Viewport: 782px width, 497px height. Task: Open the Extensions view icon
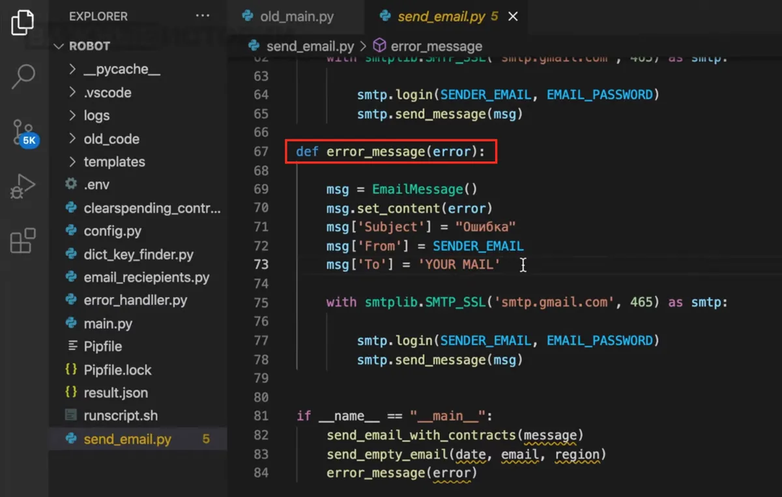click(23, 240)
